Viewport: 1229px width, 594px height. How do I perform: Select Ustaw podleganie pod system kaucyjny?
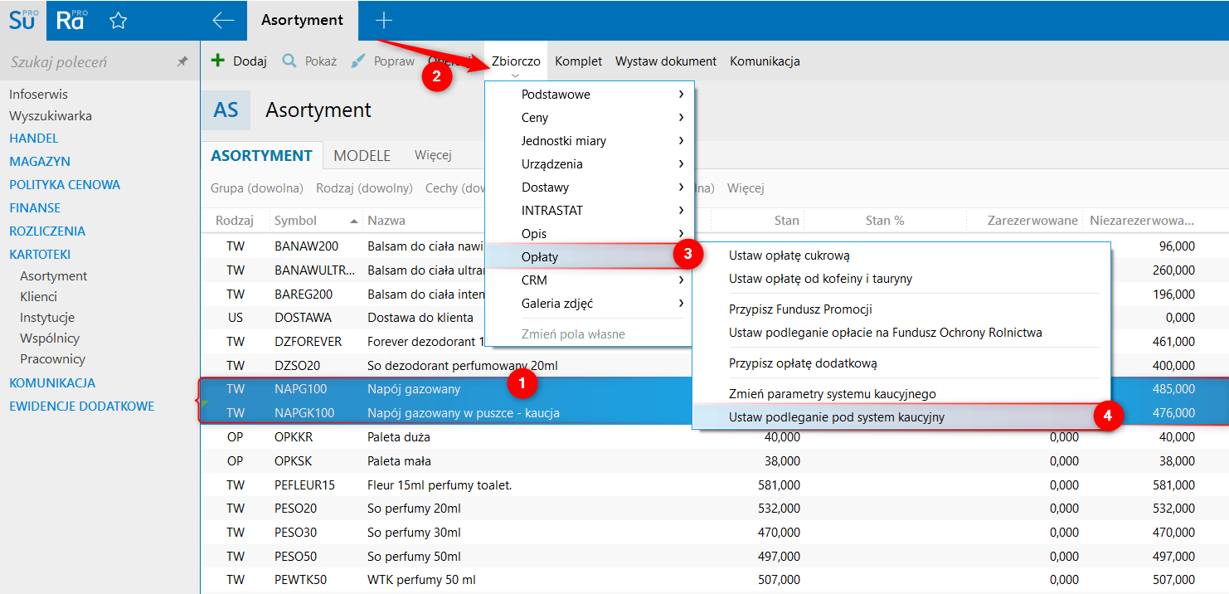coord(836,417)
